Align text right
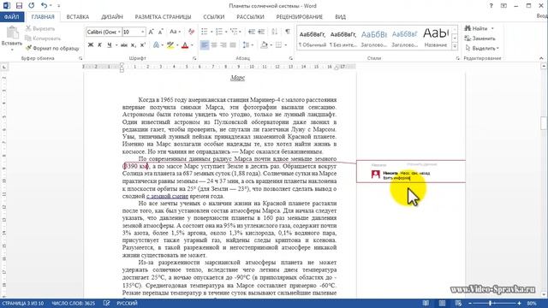The image size is (548, 308). [223, 45]
